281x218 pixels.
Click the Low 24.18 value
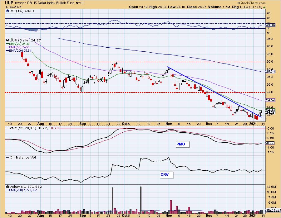click(x=177, y=7)
